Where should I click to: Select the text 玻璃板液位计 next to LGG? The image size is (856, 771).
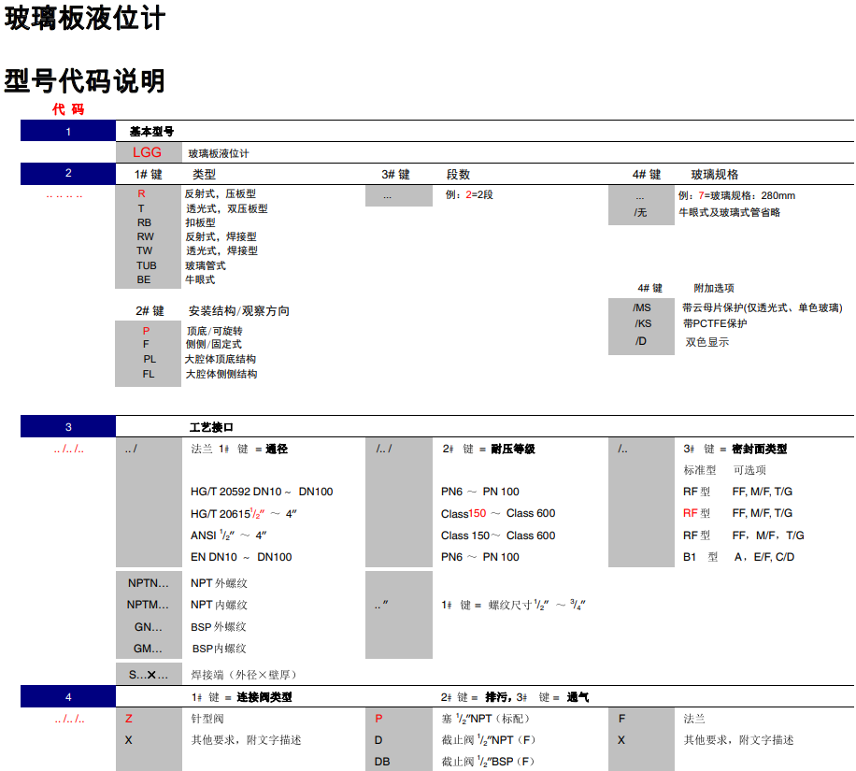coord(219,153)
